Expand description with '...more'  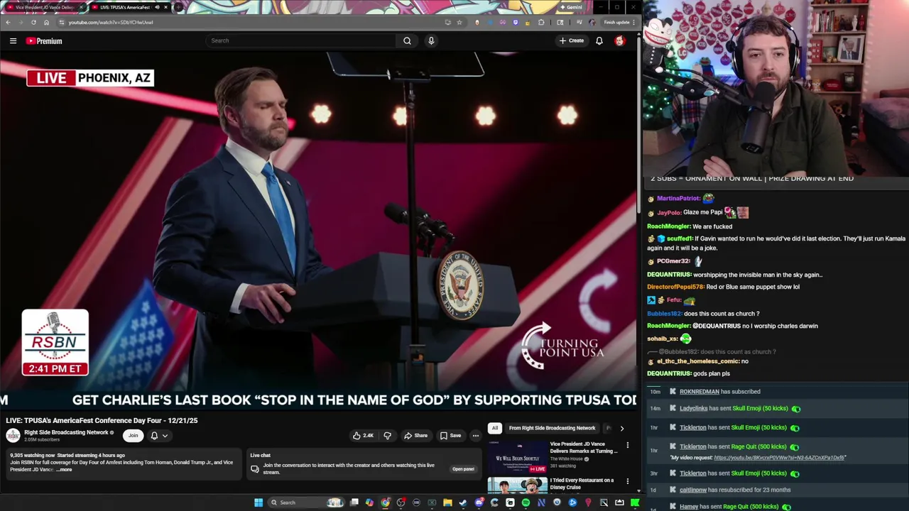pos(65,470)
